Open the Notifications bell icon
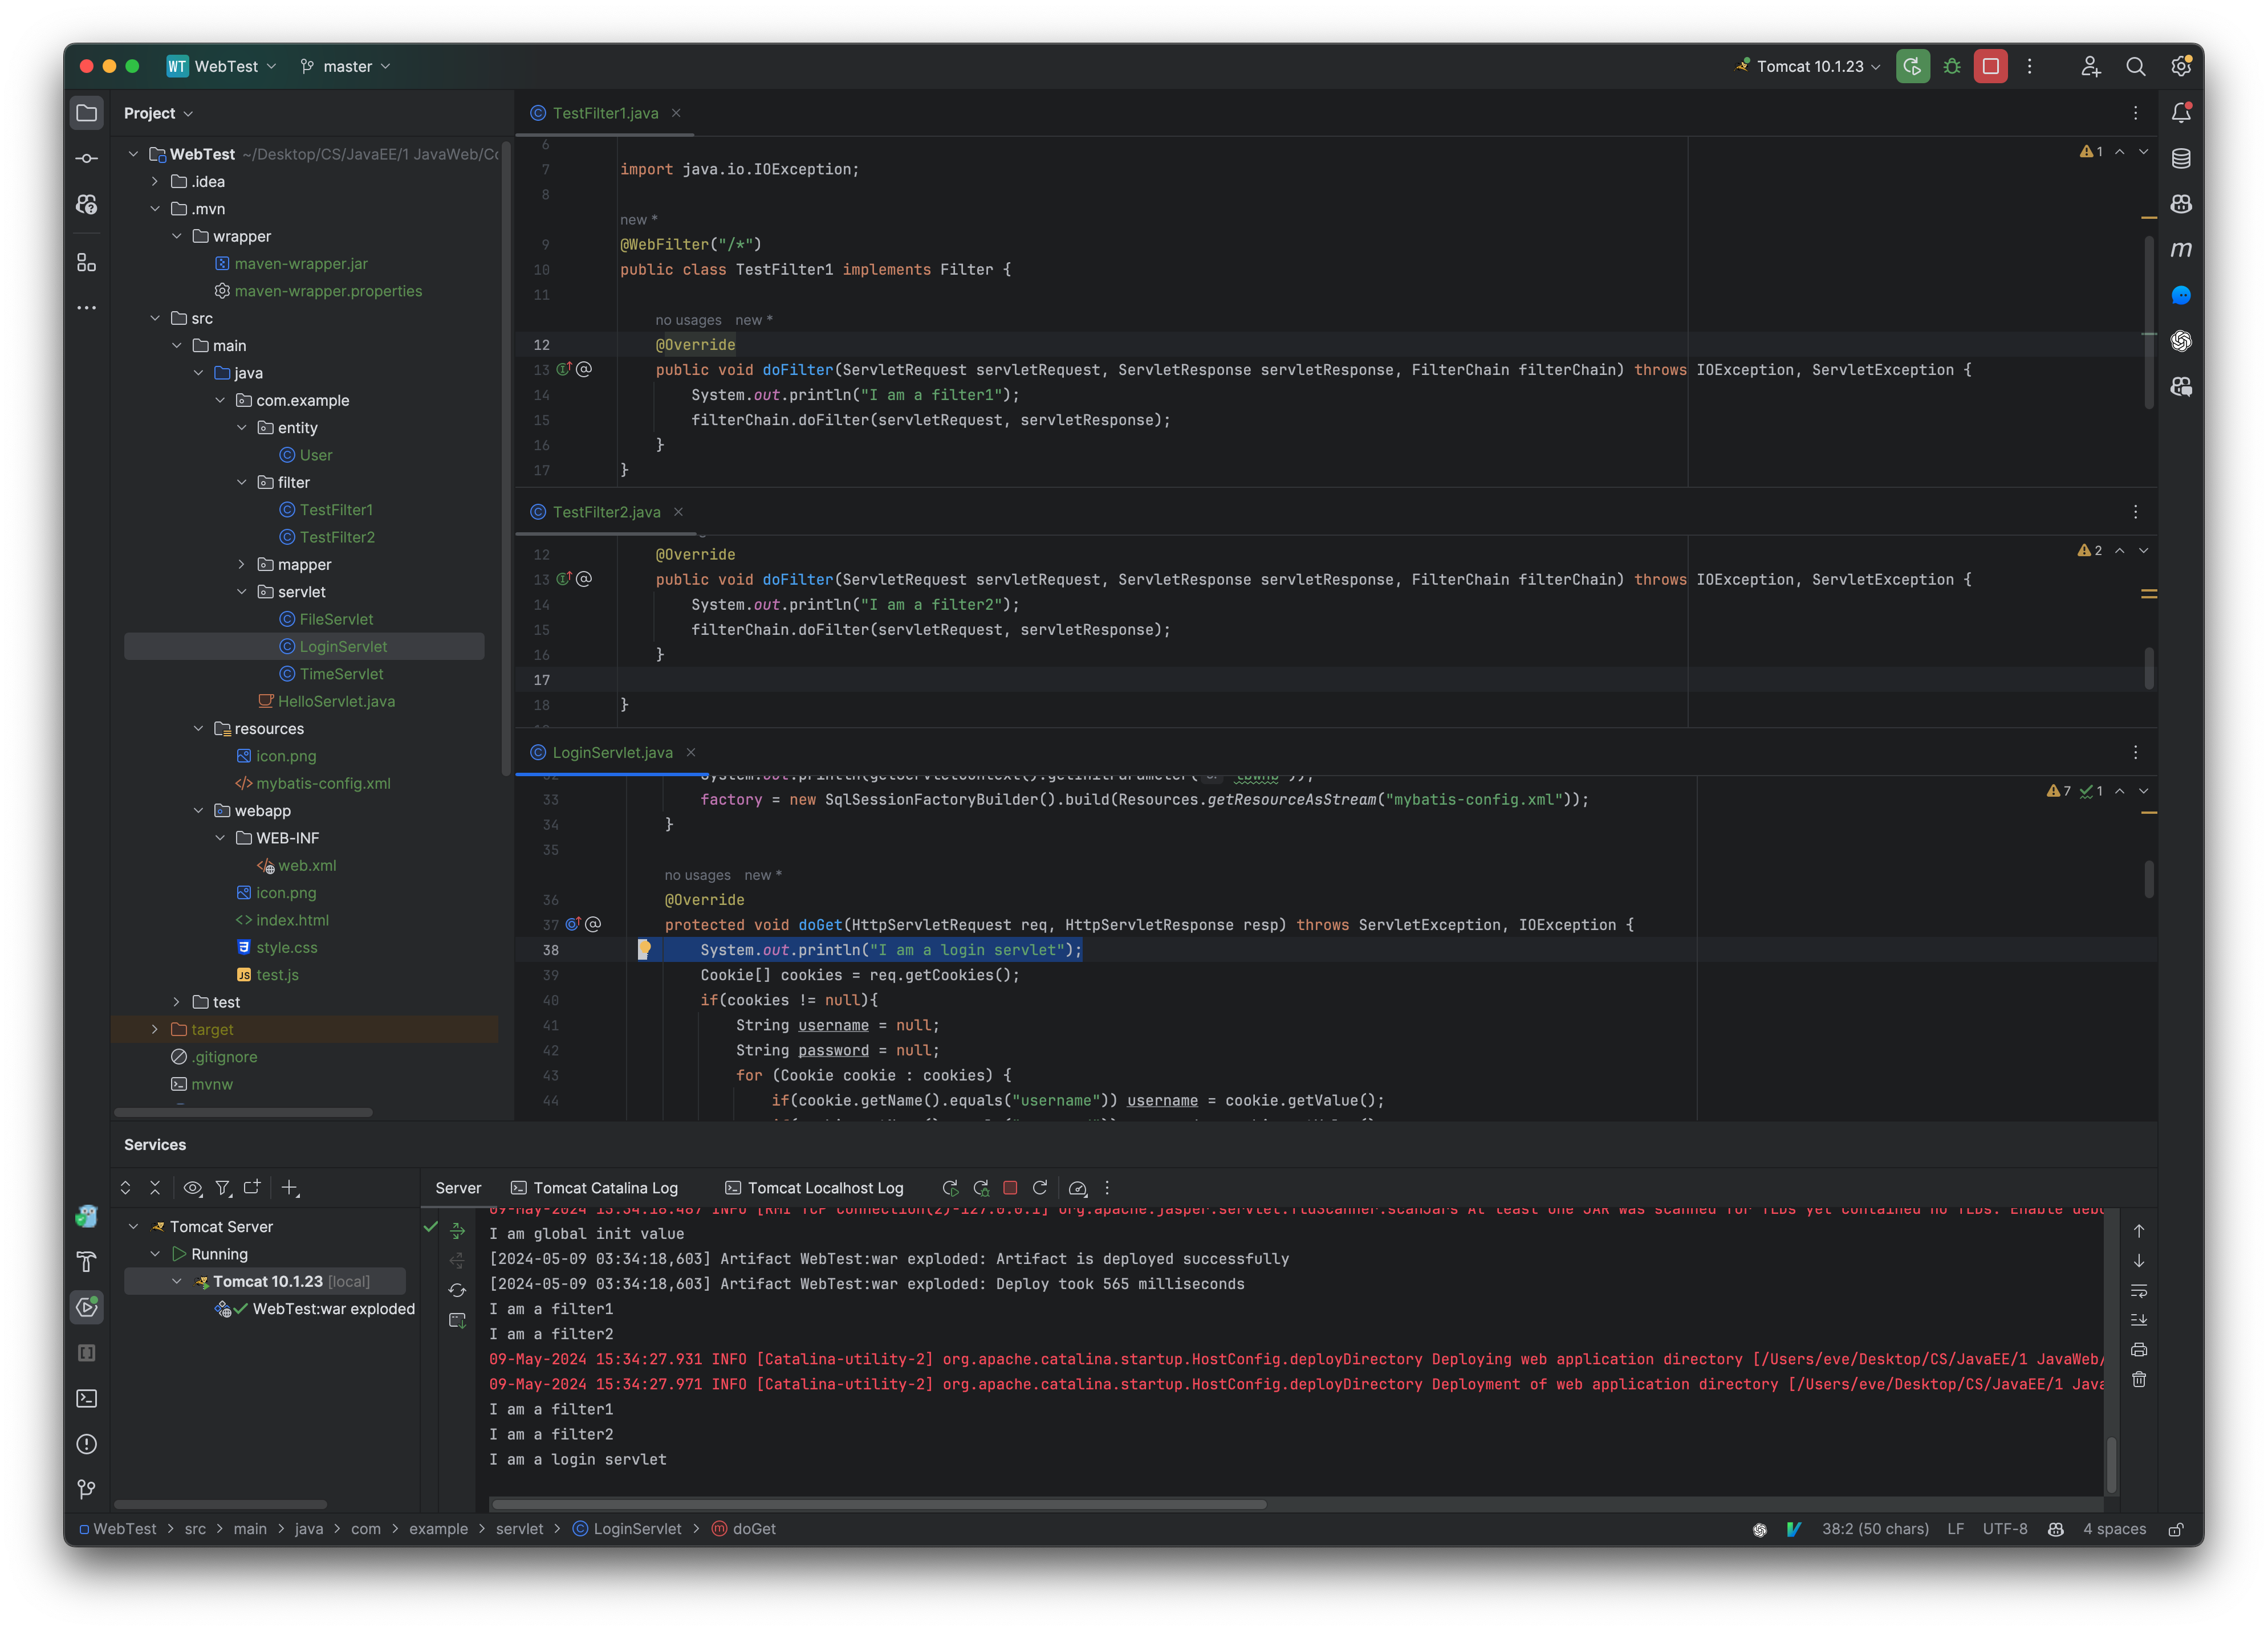Image resolution: width=2268 pixels, height=1631 pixels. tap(2181, 113)
